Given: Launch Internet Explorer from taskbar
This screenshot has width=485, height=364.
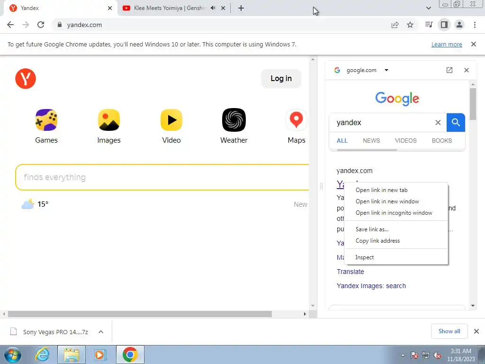Looking at the screenshot, I should (42, 355).
